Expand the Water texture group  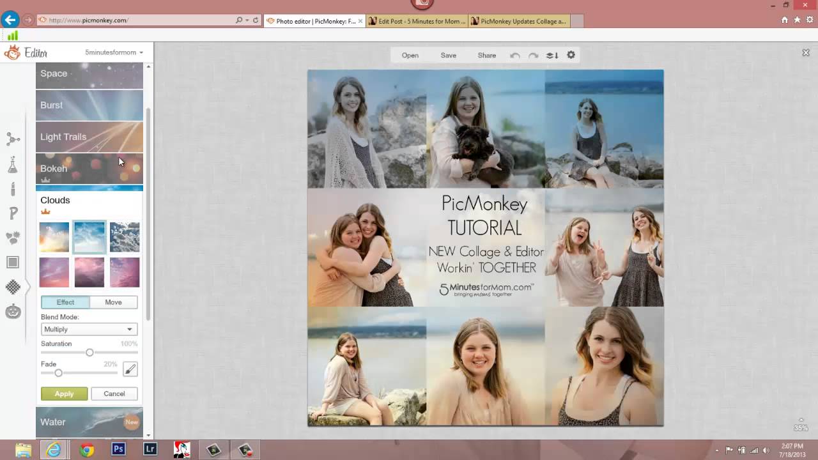click(89, 422)
